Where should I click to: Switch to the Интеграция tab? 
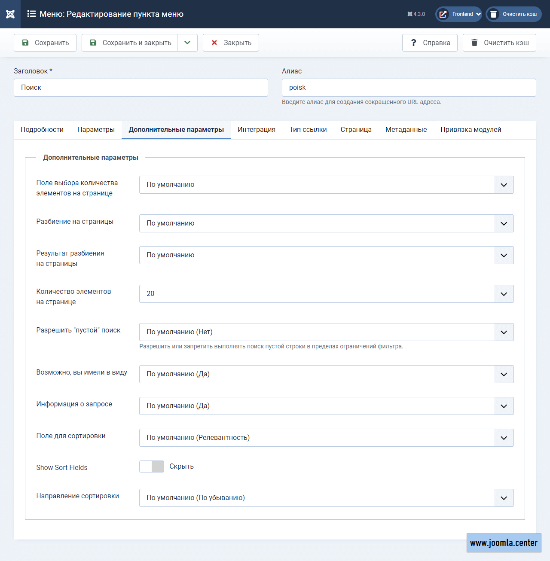pos(257,130)
